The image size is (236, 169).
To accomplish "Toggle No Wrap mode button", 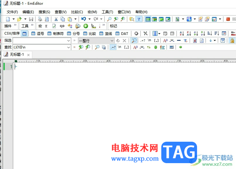I will [x=148, y=19].
